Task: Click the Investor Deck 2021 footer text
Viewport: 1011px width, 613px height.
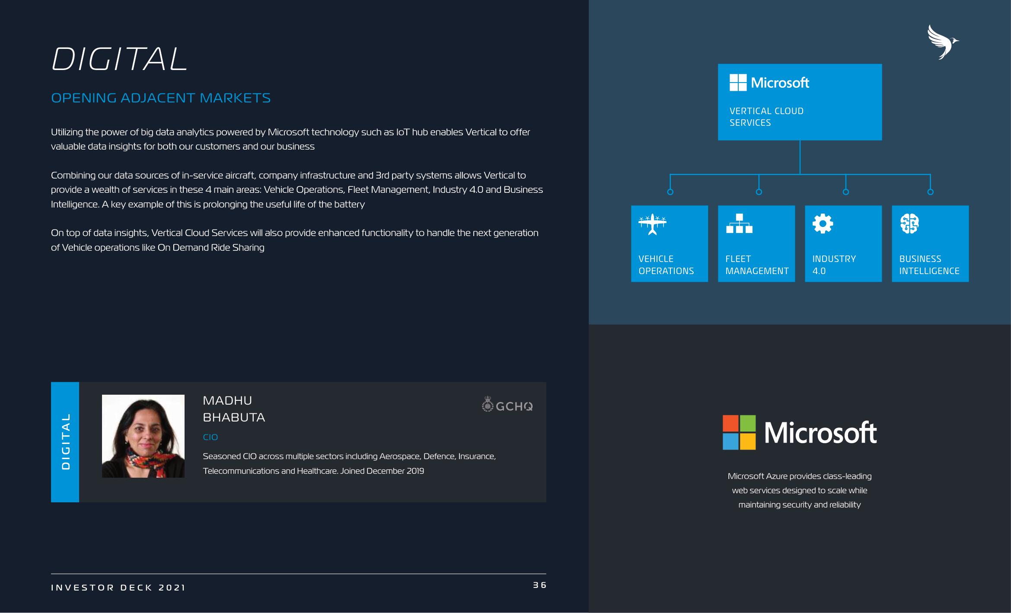Action: (x=118, y=587)
